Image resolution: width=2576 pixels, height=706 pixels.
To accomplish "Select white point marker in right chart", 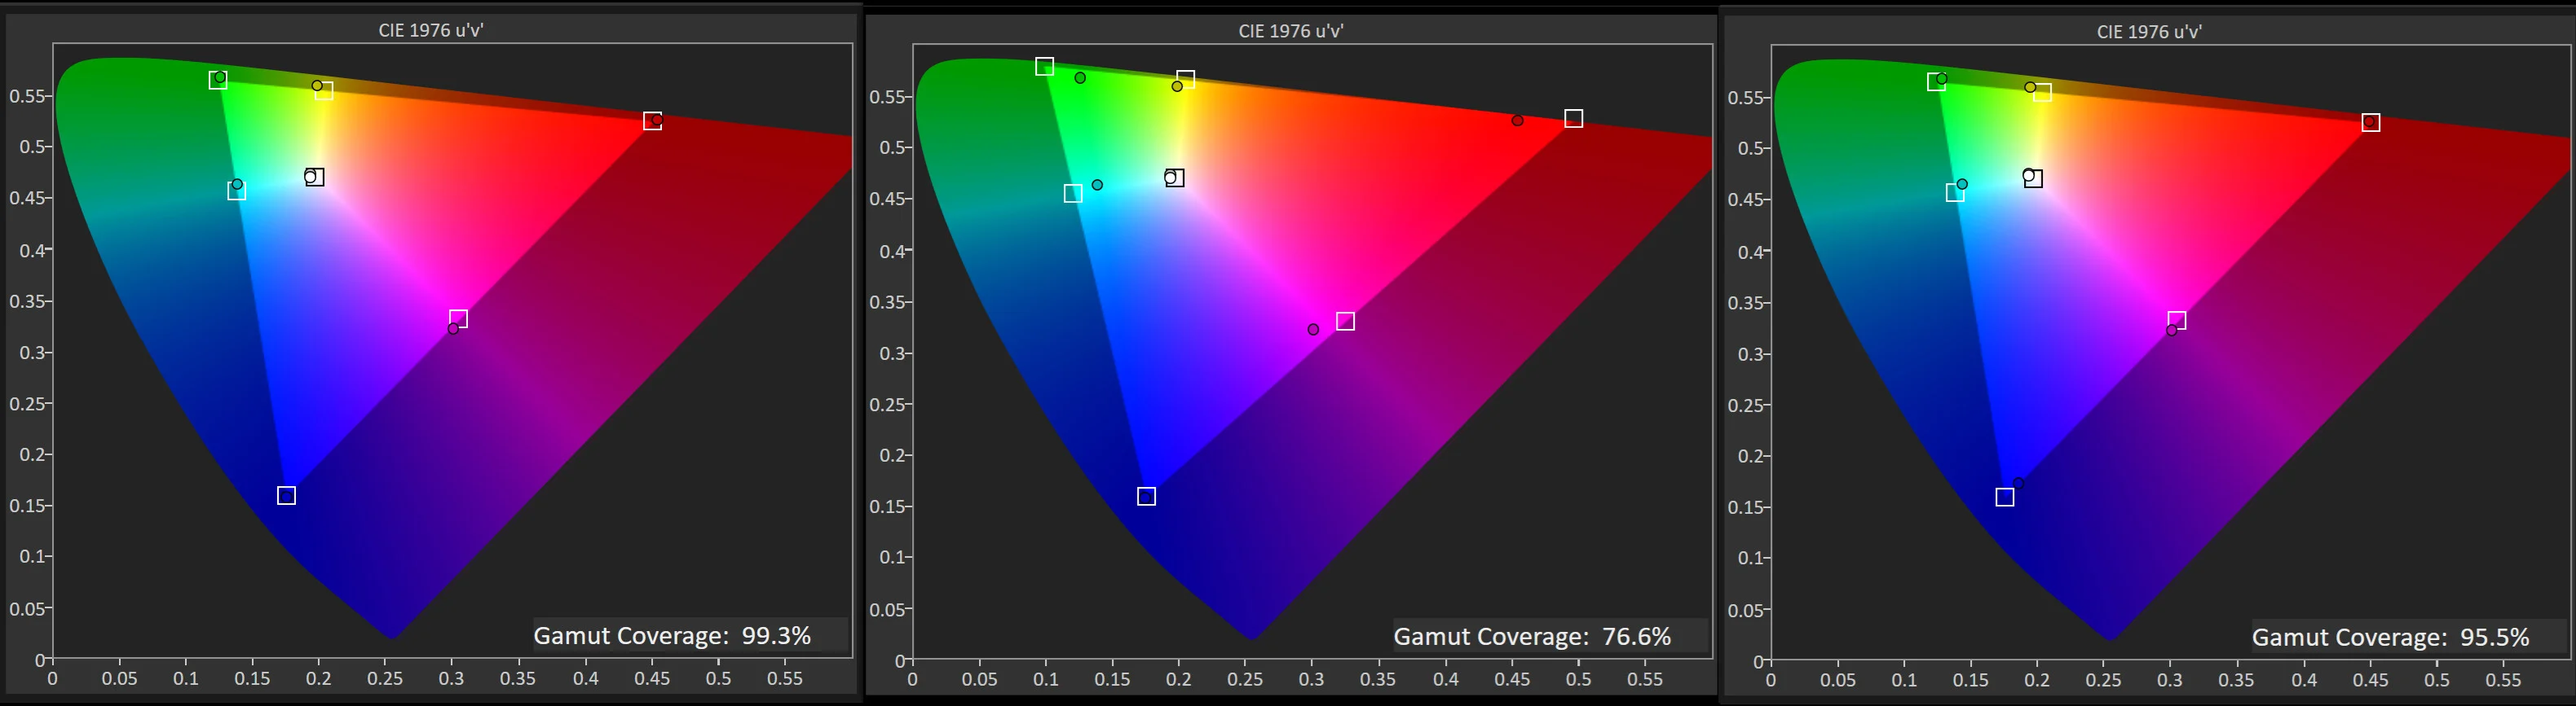I will click(x=2032, y=178).
